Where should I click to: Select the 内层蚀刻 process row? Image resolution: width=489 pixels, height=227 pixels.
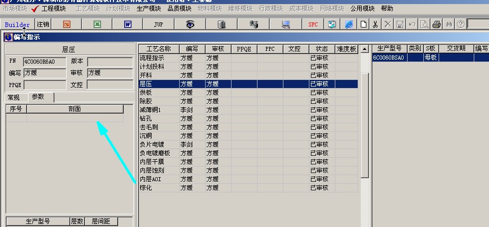tap(248, 171)
